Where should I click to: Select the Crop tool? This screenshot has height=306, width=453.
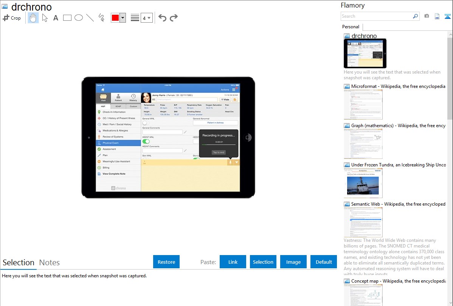click(x=12, y=18)
